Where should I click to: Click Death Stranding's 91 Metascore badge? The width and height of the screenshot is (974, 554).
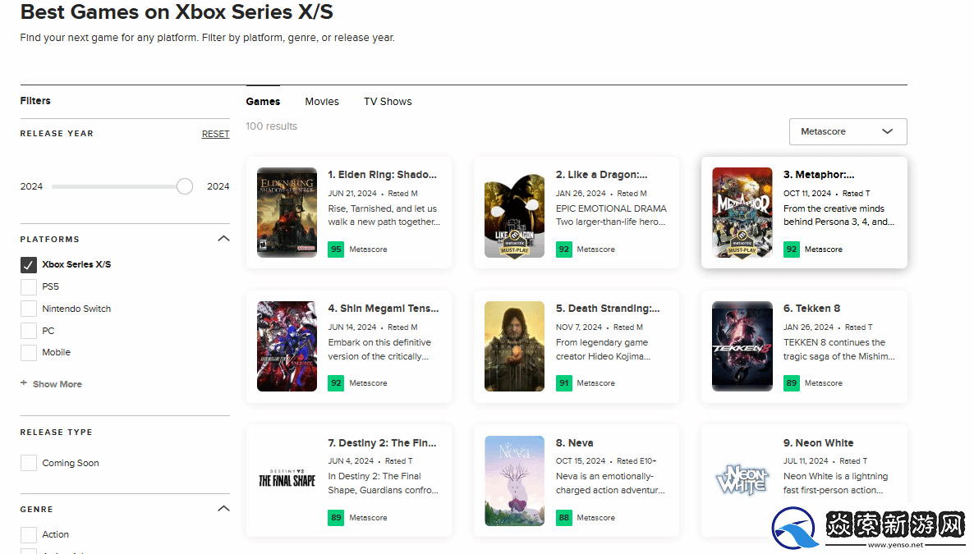click(x=564, y=383)
